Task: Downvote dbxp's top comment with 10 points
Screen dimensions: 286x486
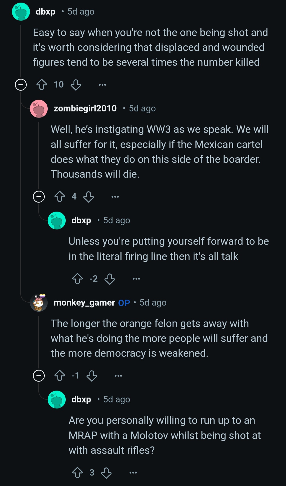Action: click(x=76, y=85)
